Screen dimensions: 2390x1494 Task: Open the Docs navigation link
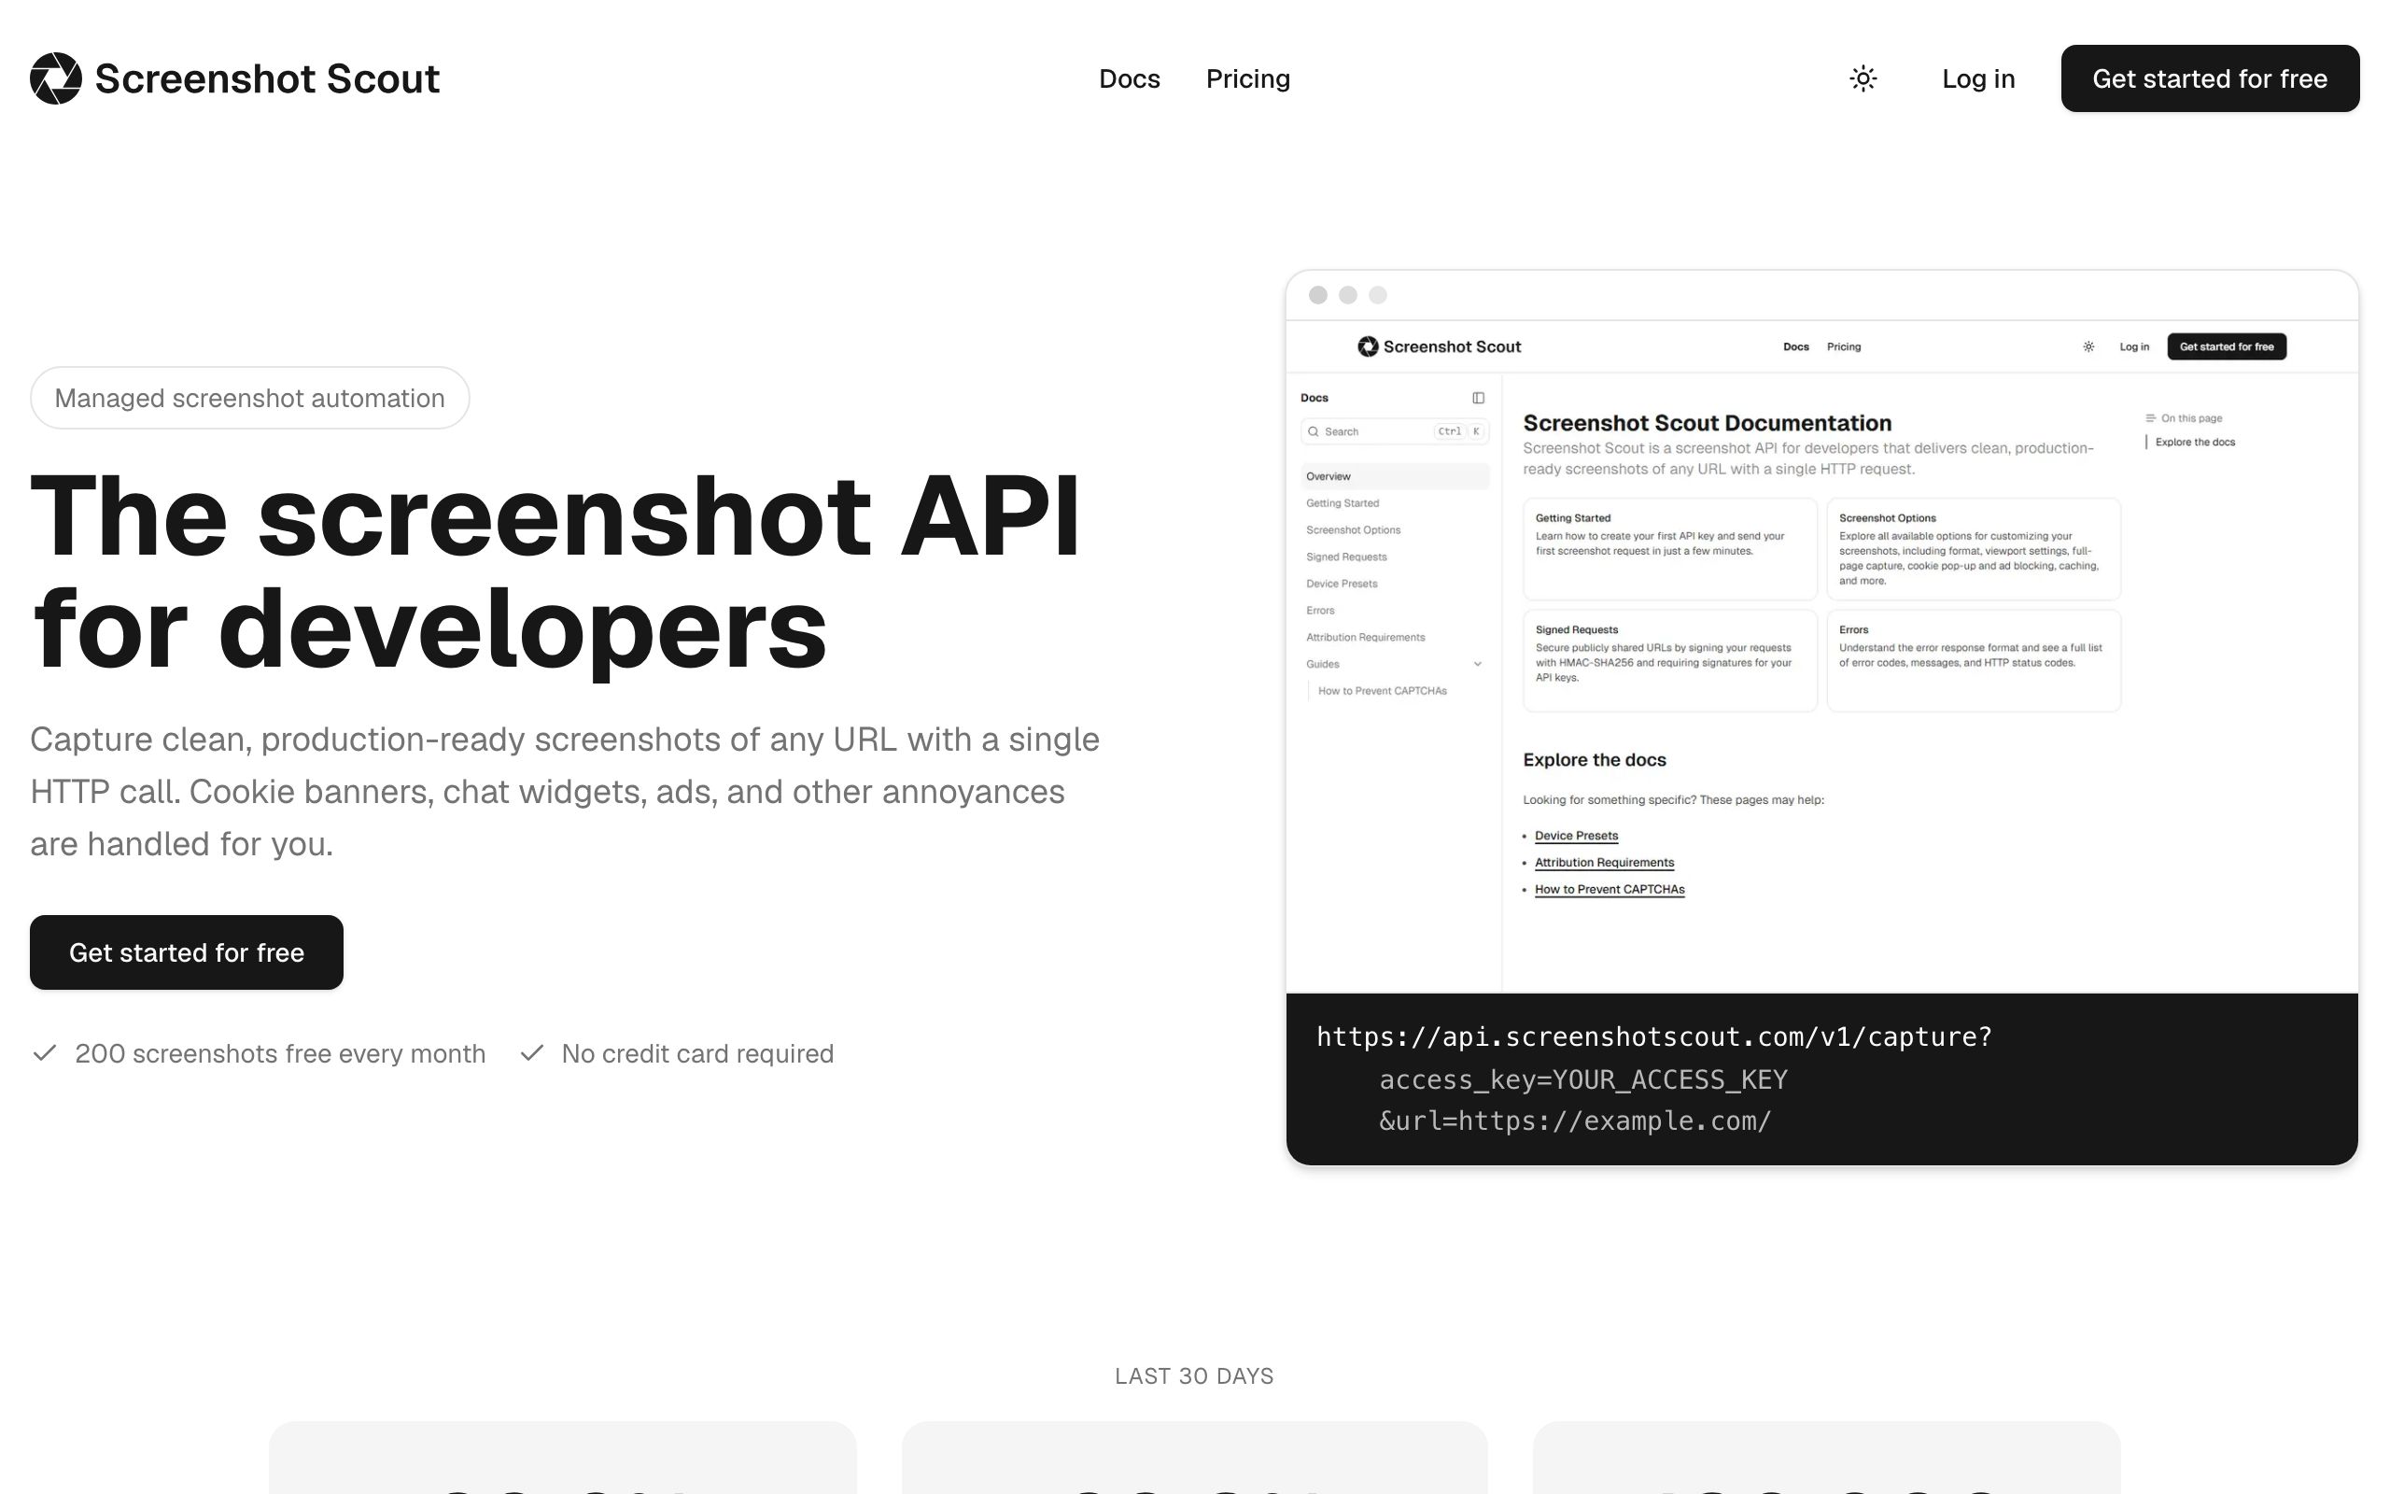(x=1129, y=78)
